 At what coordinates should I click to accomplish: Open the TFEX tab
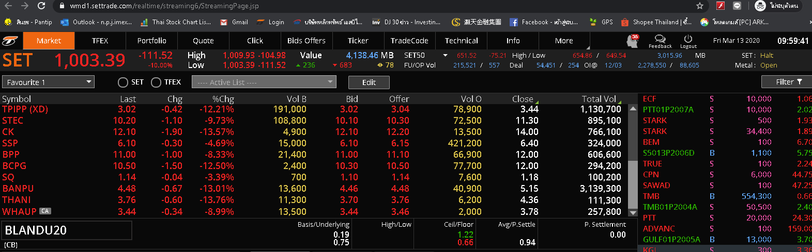pyautogui.click(x=100, y=41)
